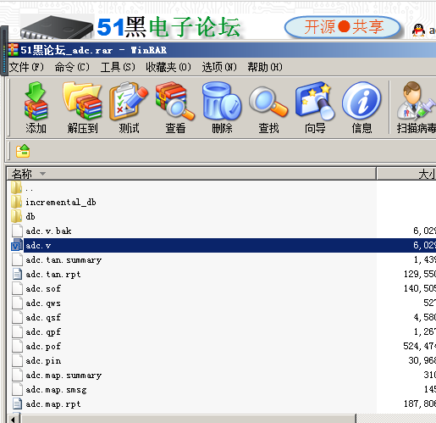This screenshot has width=436, height=423.
Task: Select file adc.qsf
Action: click(43, 317)
